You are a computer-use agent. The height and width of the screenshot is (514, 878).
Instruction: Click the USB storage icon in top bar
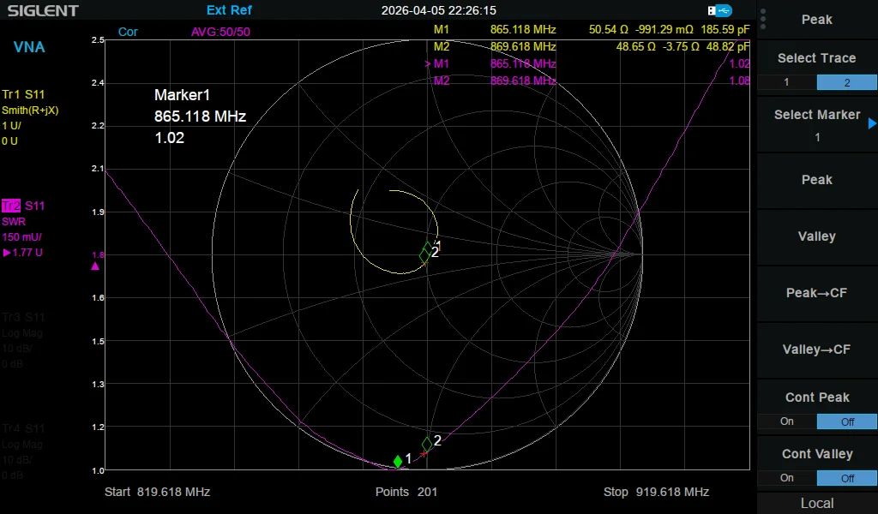click(719, 10)
